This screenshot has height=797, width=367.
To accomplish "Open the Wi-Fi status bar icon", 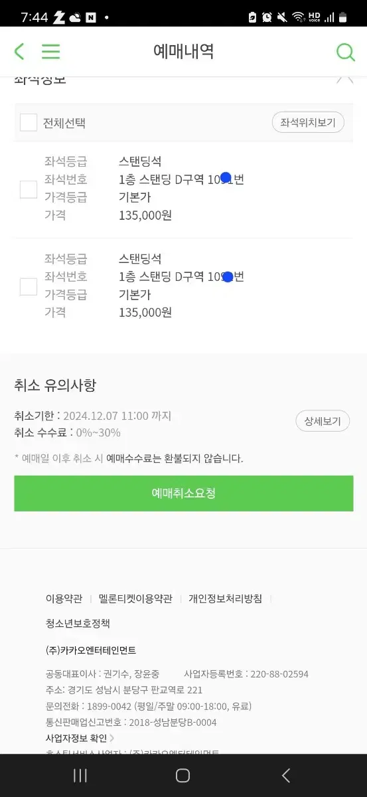I will (299, 17).
